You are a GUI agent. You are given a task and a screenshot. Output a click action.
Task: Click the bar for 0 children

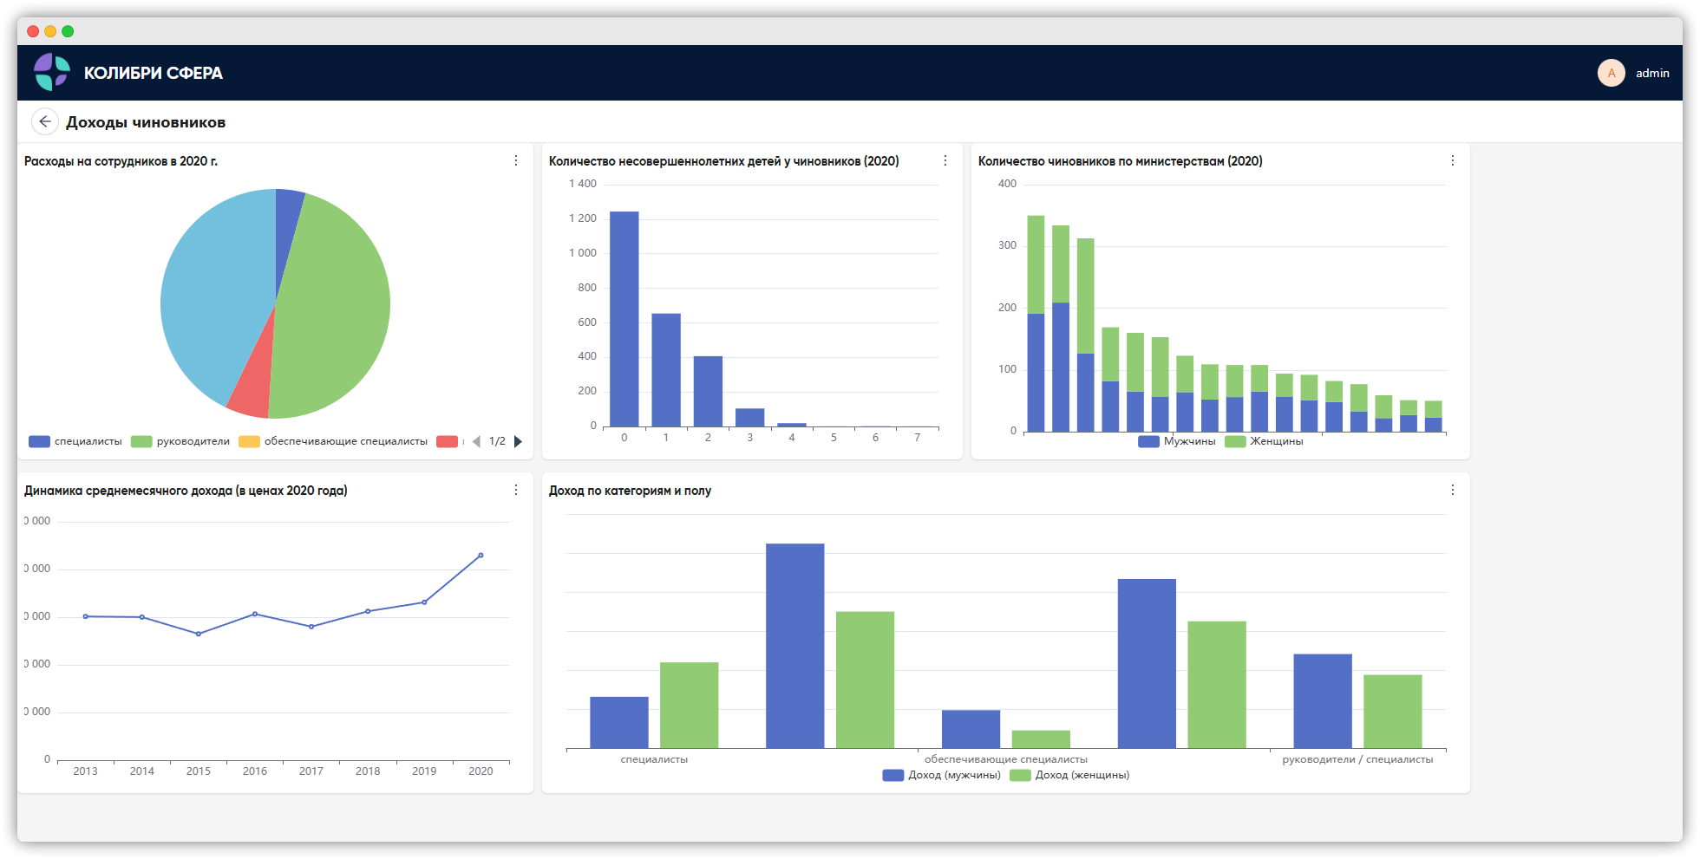point(624,319)
